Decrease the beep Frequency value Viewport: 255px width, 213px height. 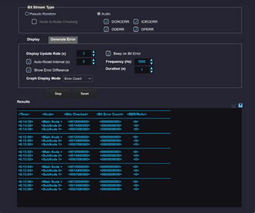[152, 64]
